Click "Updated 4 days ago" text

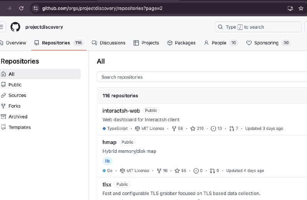[x=245, y=170]
